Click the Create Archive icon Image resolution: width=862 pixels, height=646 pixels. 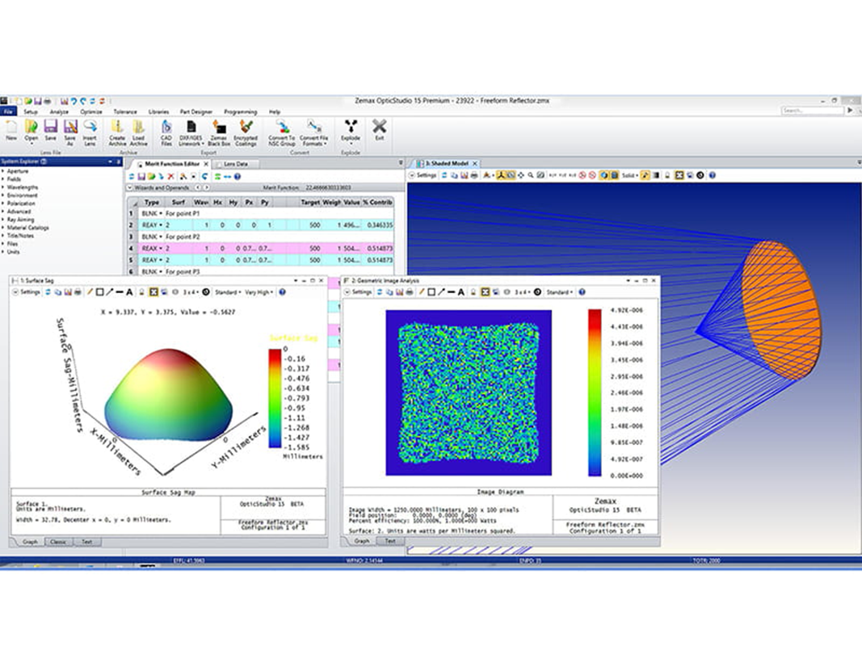tap(117, 133)
